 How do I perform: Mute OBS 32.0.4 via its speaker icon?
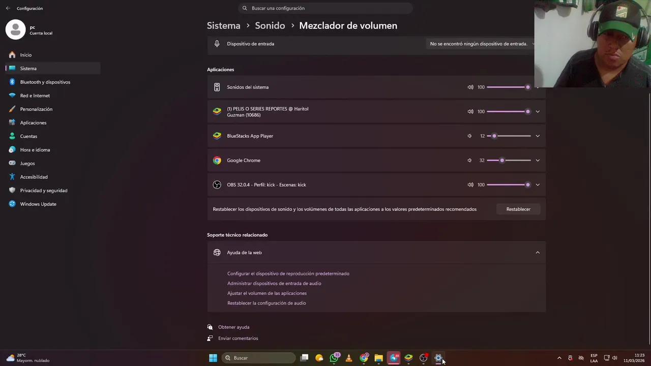click(470, 185)
